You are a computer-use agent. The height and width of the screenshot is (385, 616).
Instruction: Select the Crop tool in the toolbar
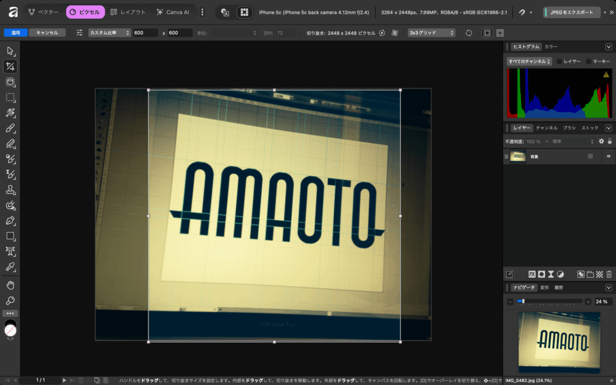[x=10, y=67]
